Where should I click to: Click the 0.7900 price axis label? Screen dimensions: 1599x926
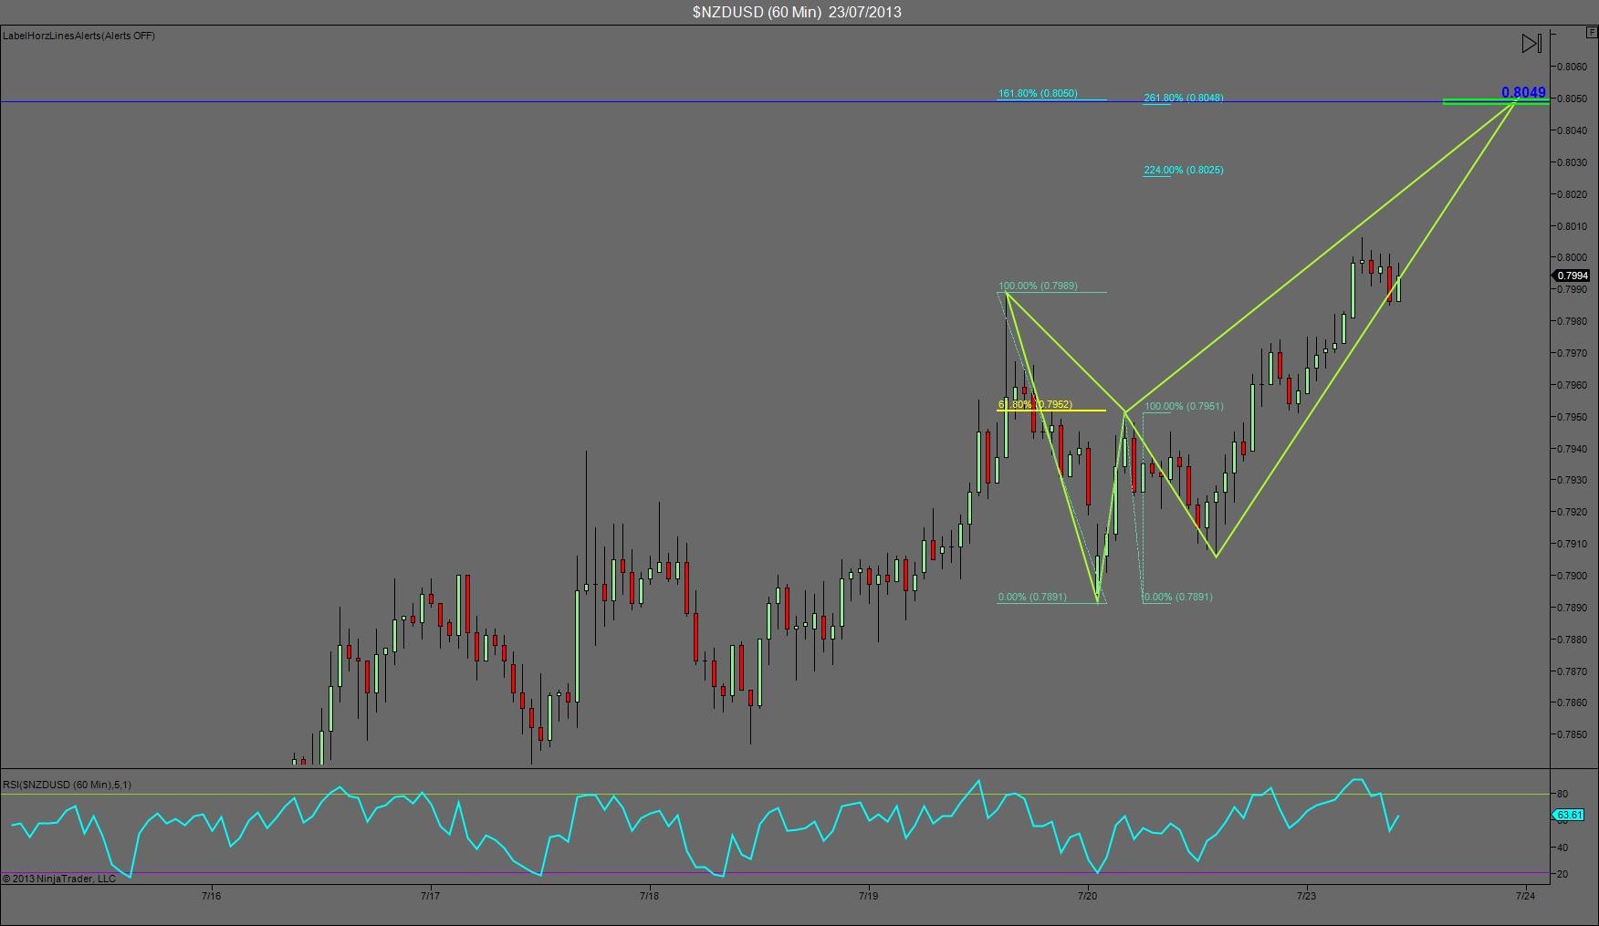[x=1572, y=576]
